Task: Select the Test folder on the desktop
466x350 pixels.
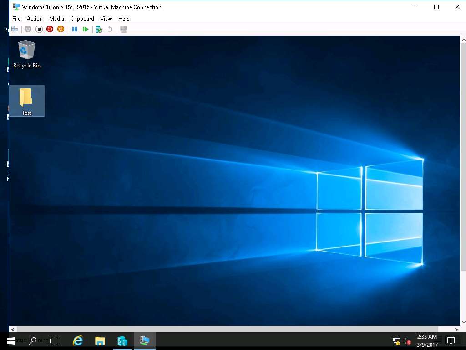Action: [x=27, y=101]
